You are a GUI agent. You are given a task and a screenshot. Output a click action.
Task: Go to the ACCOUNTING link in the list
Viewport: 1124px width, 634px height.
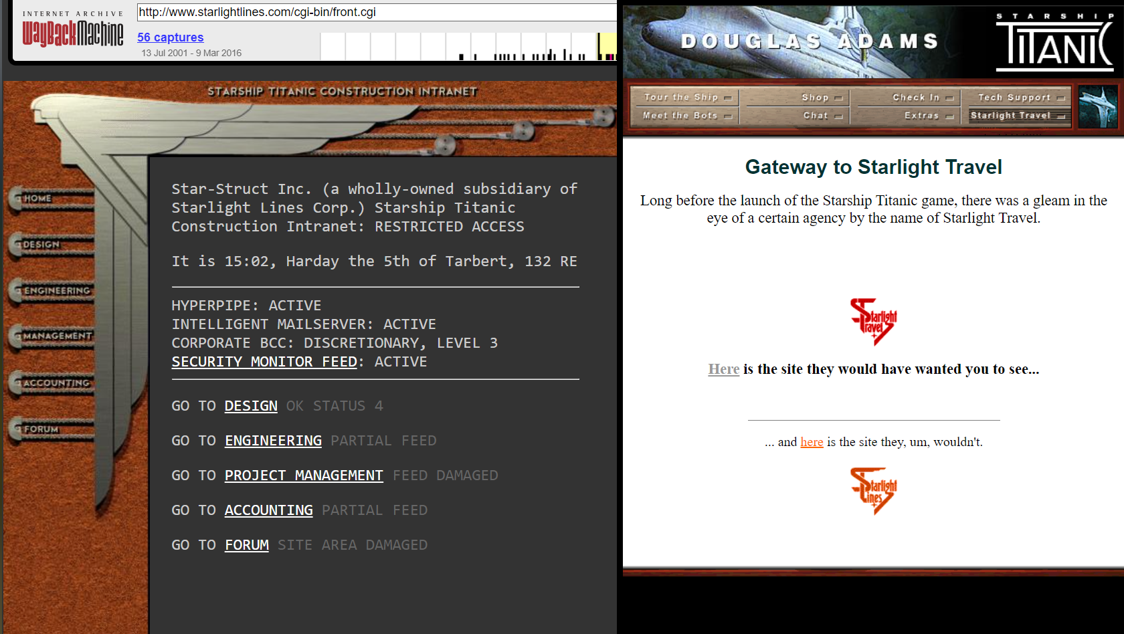point(268,510)
